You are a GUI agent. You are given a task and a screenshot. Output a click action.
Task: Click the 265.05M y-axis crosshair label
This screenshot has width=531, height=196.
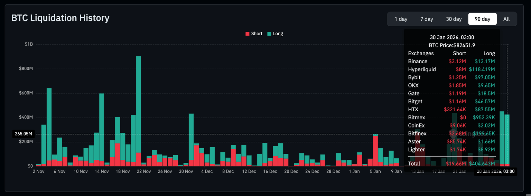24,134
